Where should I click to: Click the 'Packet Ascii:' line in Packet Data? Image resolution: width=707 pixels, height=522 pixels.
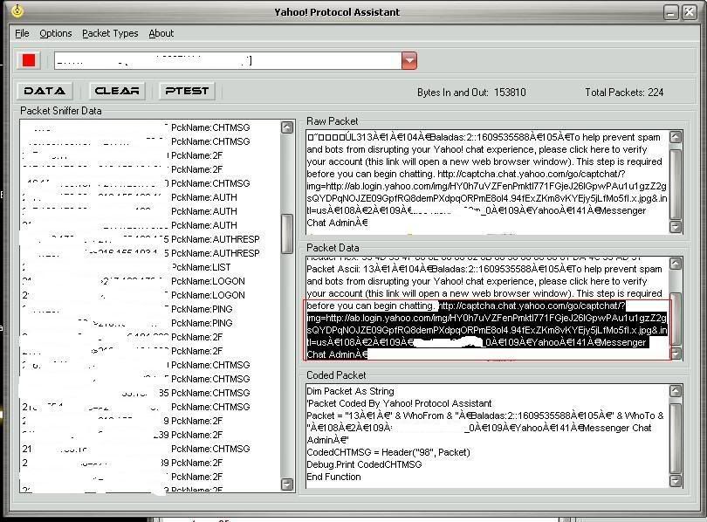[x=484, y=269]
